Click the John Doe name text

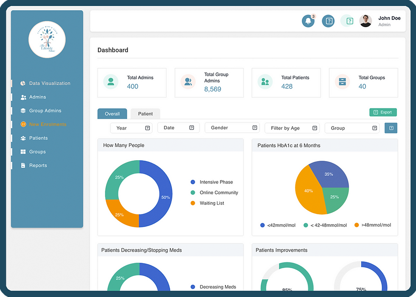pyautogui.click(x=389, y=18)
